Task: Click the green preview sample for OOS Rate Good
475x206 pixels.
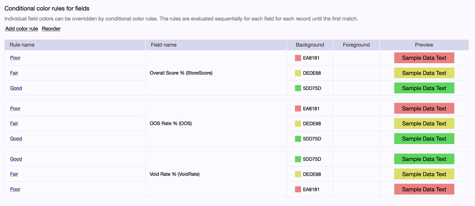Action: (x=424, y=139)
